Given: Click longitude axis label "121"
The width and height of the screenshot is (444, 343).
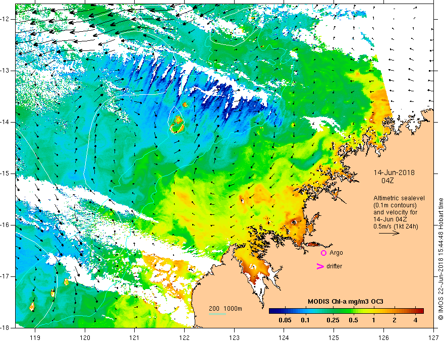Looking at the screenshot, I should click(135, 337).
